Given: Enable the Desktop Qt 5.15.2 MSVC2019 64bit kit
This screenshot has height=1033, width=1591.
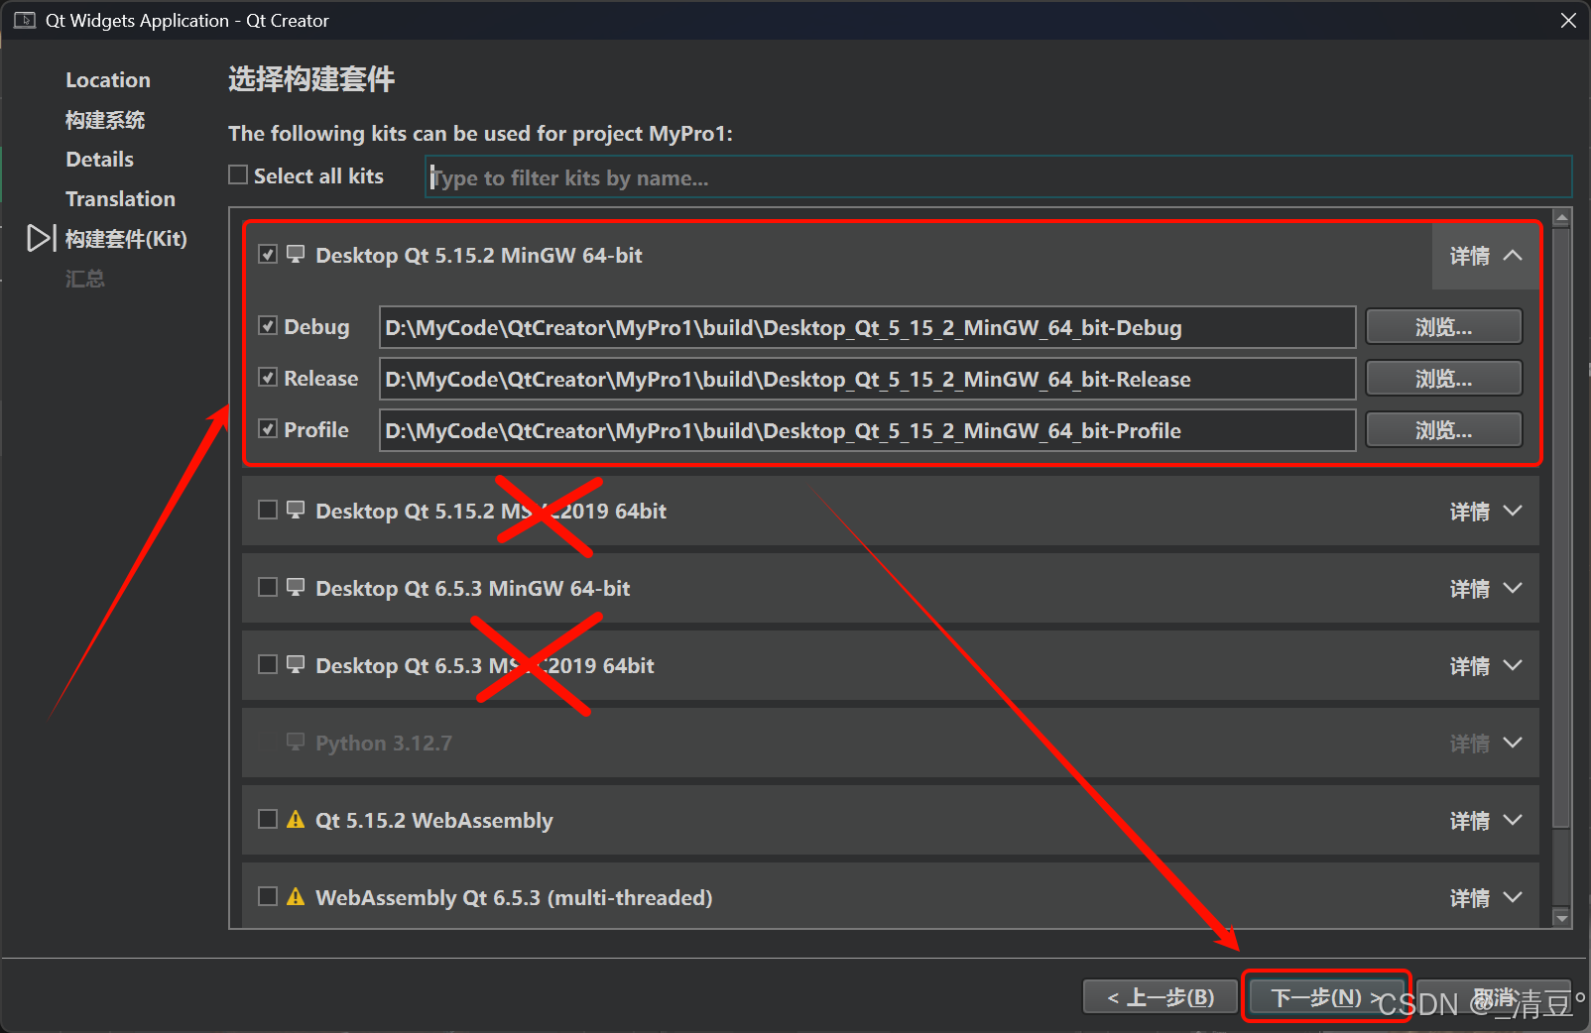Looking at the screenshot, I should point(268,510).
